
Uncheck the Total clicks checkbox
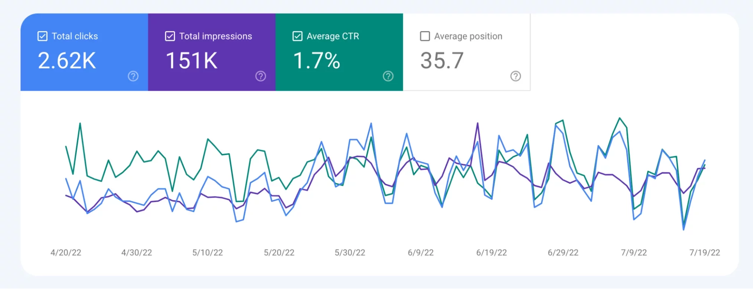[x=43, y=36]
